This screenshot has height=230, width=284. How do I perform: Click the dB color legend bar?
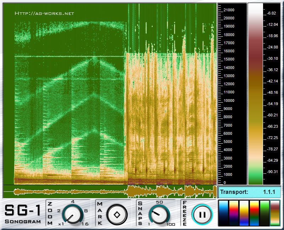[x=255, y=94]
